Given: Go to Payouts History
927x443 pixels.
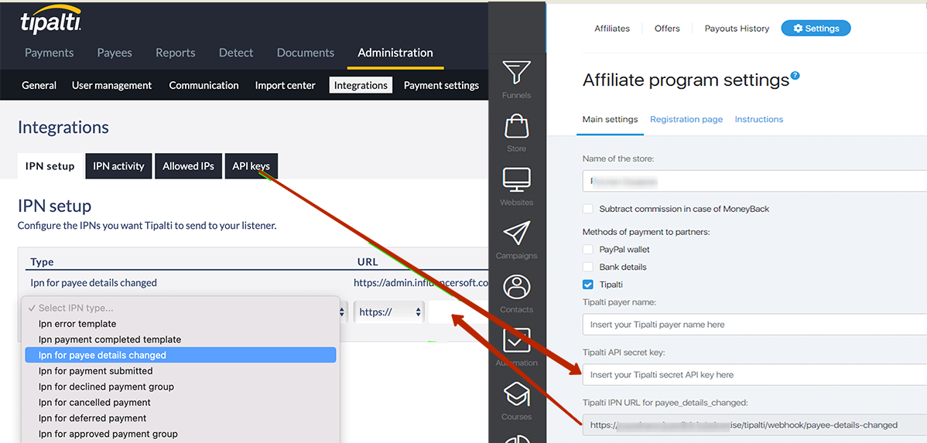Looking at the screenshot, I should click(x=737, y=29).
